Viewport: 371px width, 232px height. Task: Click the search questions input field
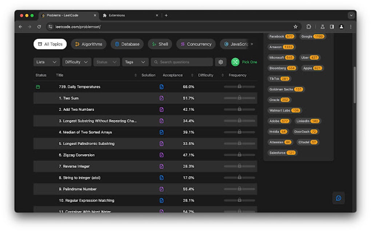[182, 62]
